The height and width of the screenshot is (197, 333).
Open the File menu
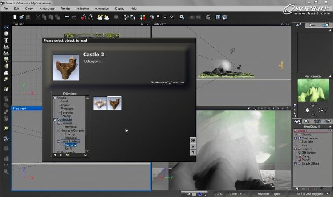coord(5,9)
